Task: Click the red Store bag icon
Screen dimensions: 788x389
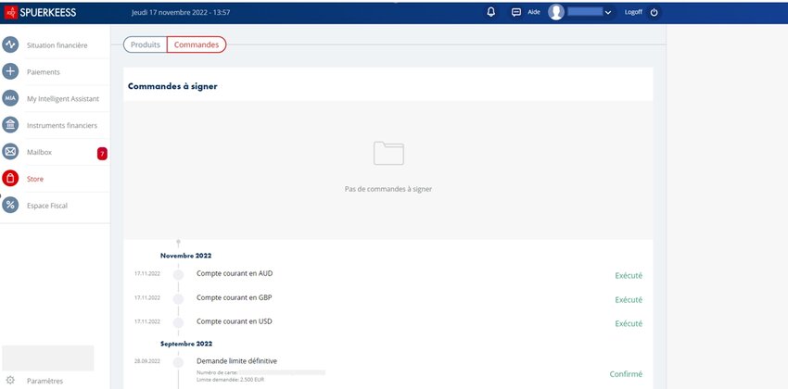Action: (10, 178)
